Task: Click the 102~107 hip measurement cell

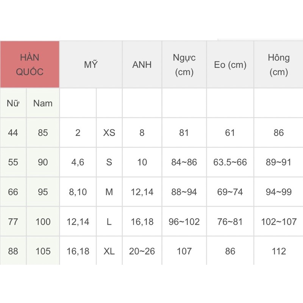Action: (279, 222)
